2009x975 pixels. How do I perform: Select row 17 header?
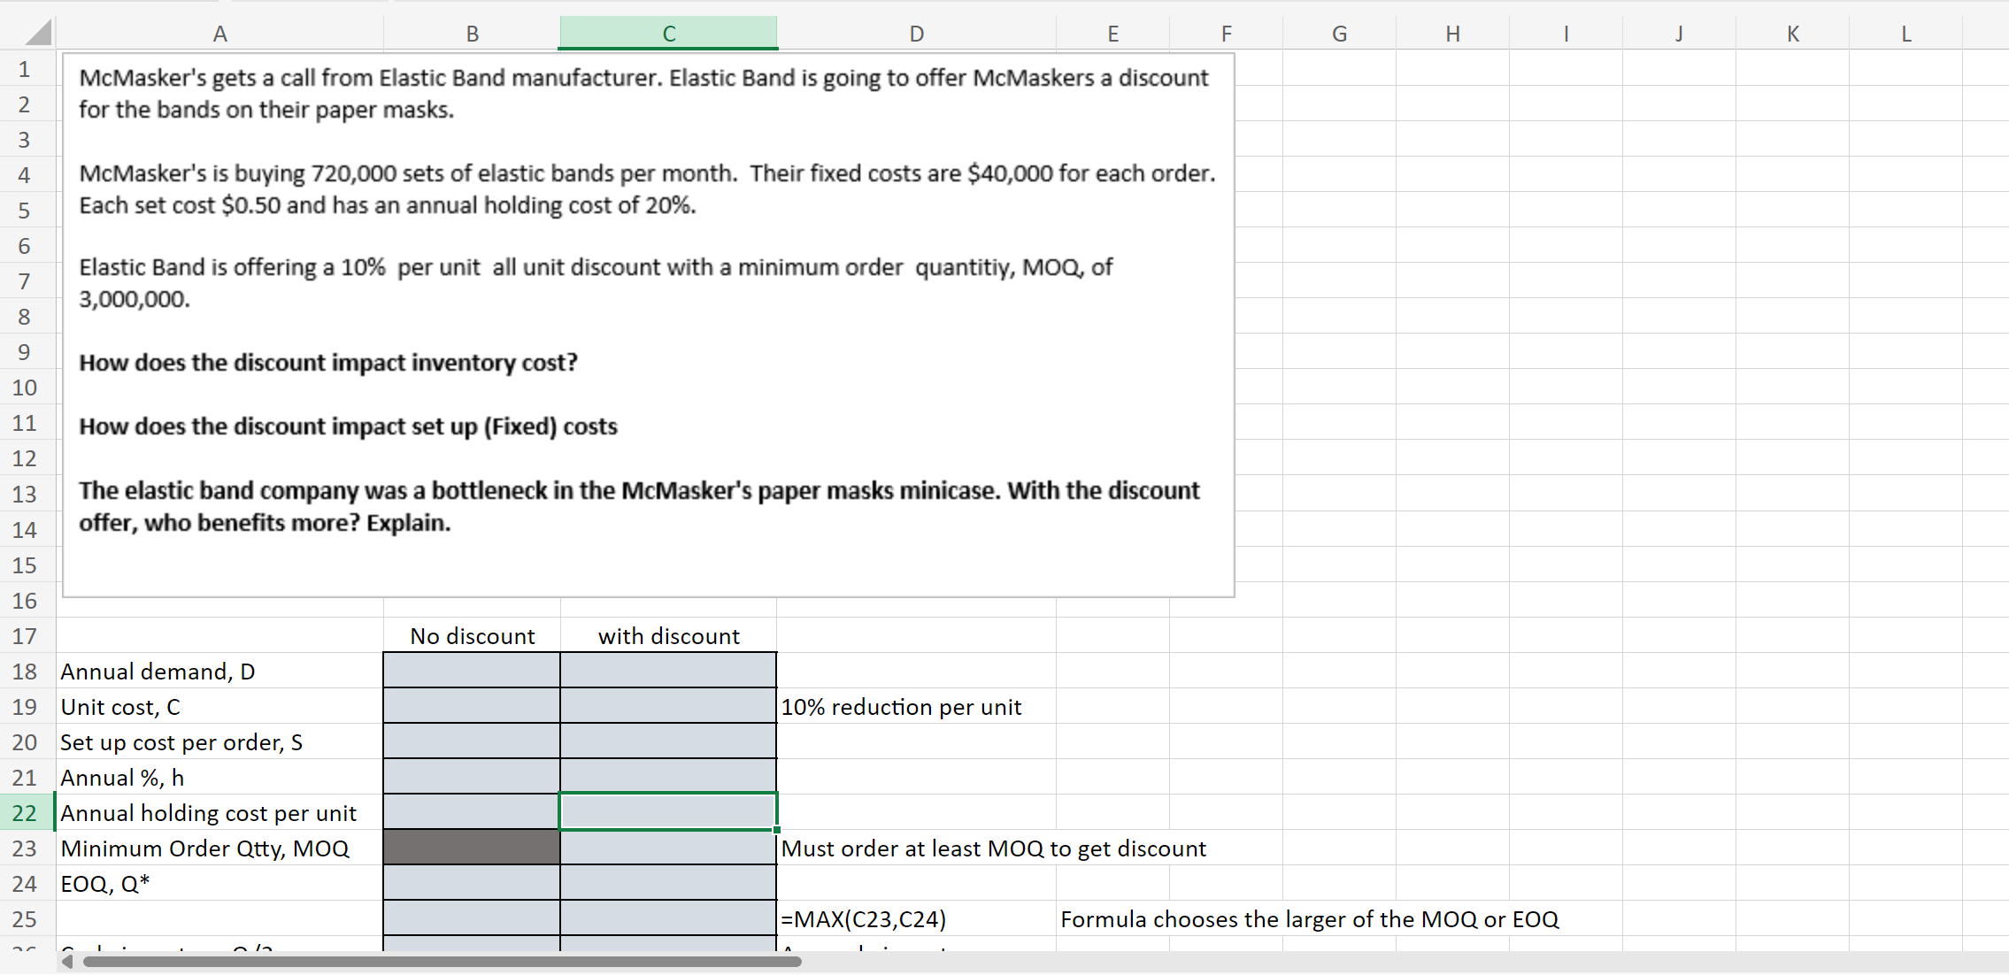coord(25,635)
